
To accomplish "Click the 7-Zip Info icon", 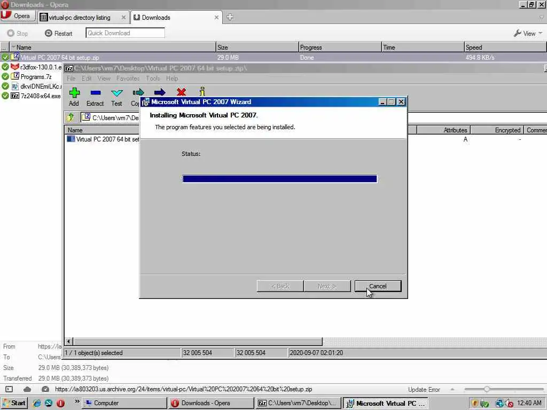I will [x=202, y=91].
